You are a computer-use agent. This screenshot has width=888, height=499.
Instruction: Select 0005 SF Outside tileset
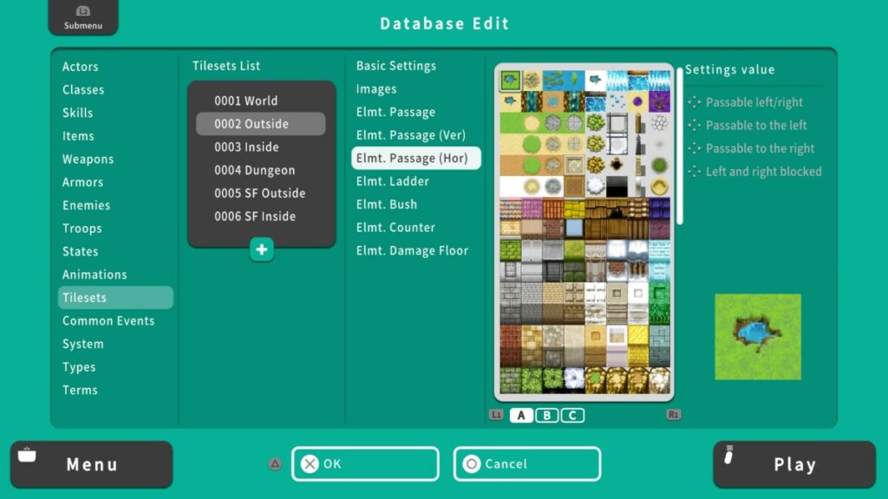click(260, 193)
